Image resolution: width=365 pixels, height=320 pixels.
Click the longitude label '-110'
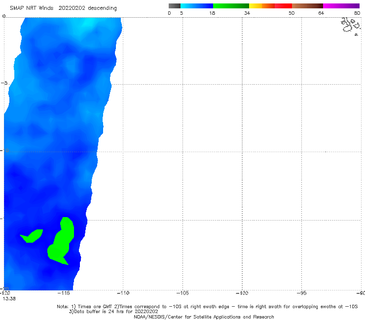point(123,293)
